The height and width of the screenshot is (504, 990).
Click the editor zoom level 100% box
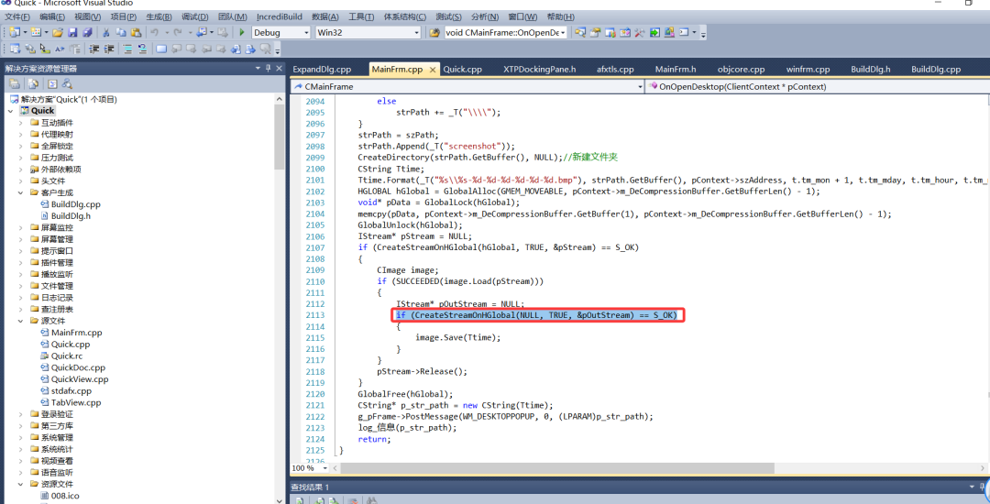[x=304, y=467]
